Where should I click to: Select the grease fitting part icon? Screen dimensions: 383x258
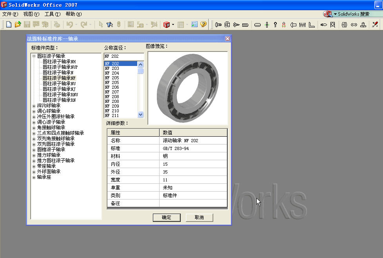tap(324, 25)
